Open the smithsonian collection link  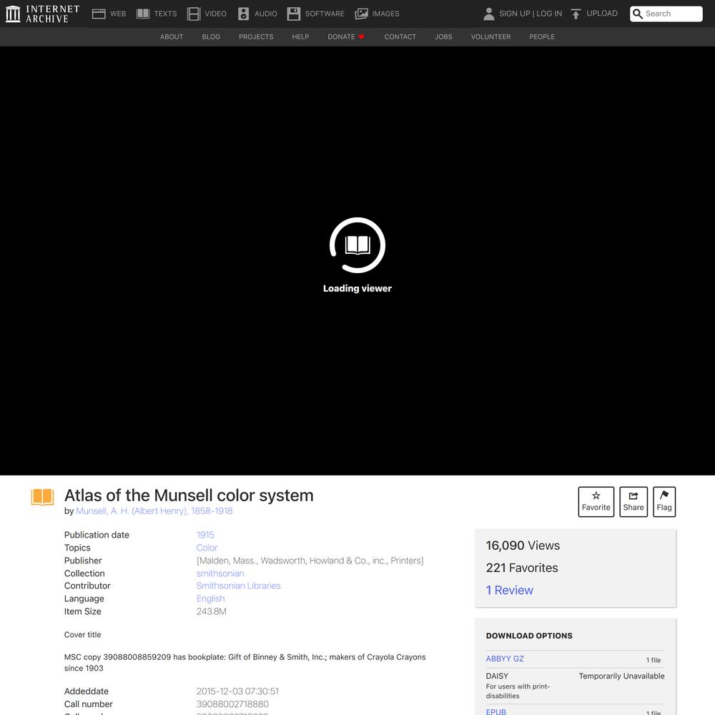pyautogui.click(x=220, y=573)
